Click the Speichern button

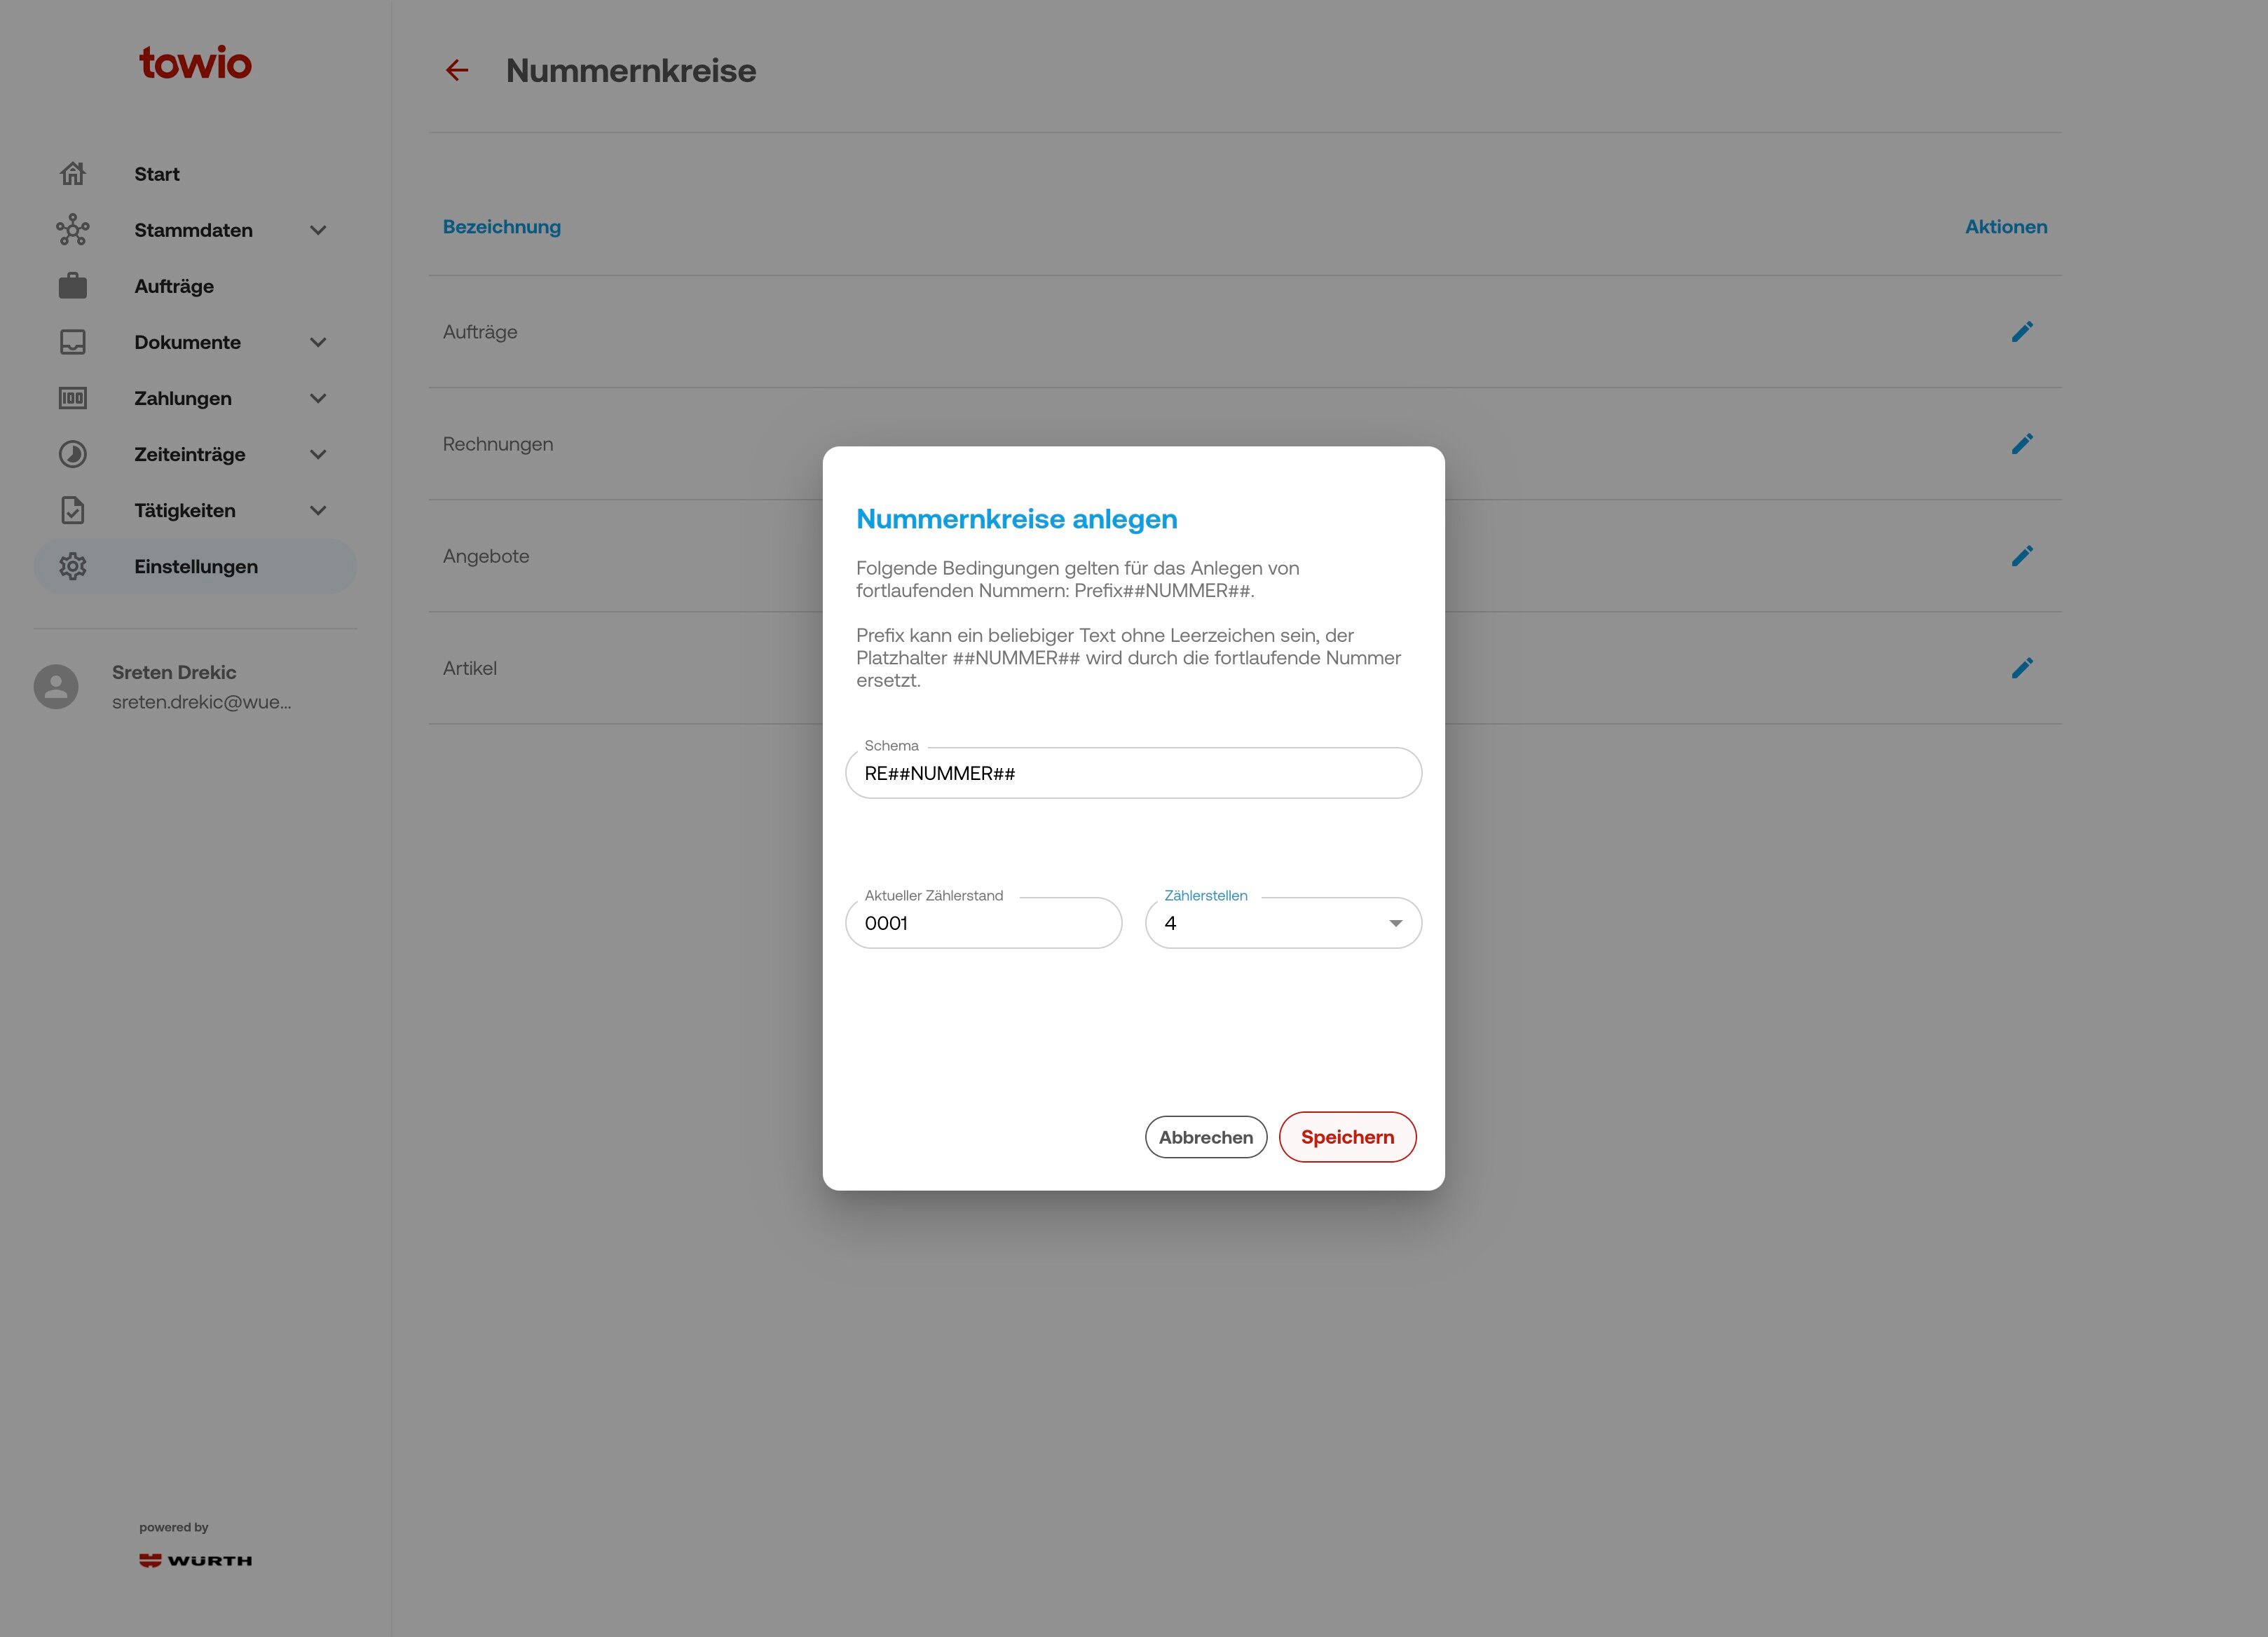point(1347,1137)
